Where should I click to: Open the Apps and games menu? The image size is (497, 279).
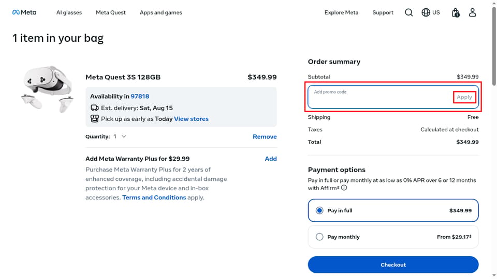pos(160,12)
